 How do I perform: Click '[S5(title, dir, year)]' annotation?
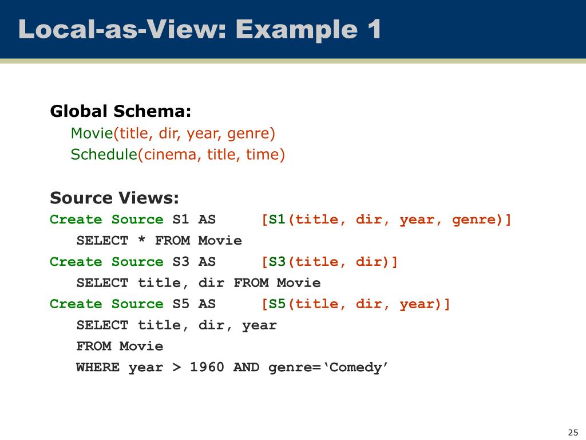pyautogui.click(x=355, y=304)
